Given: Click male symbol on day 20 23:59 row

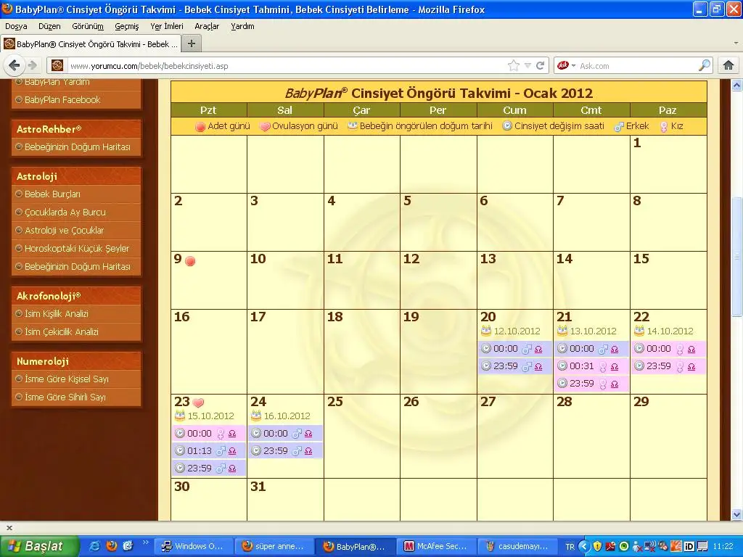Looking at the screenshot, I should click(x=527, y=366).
